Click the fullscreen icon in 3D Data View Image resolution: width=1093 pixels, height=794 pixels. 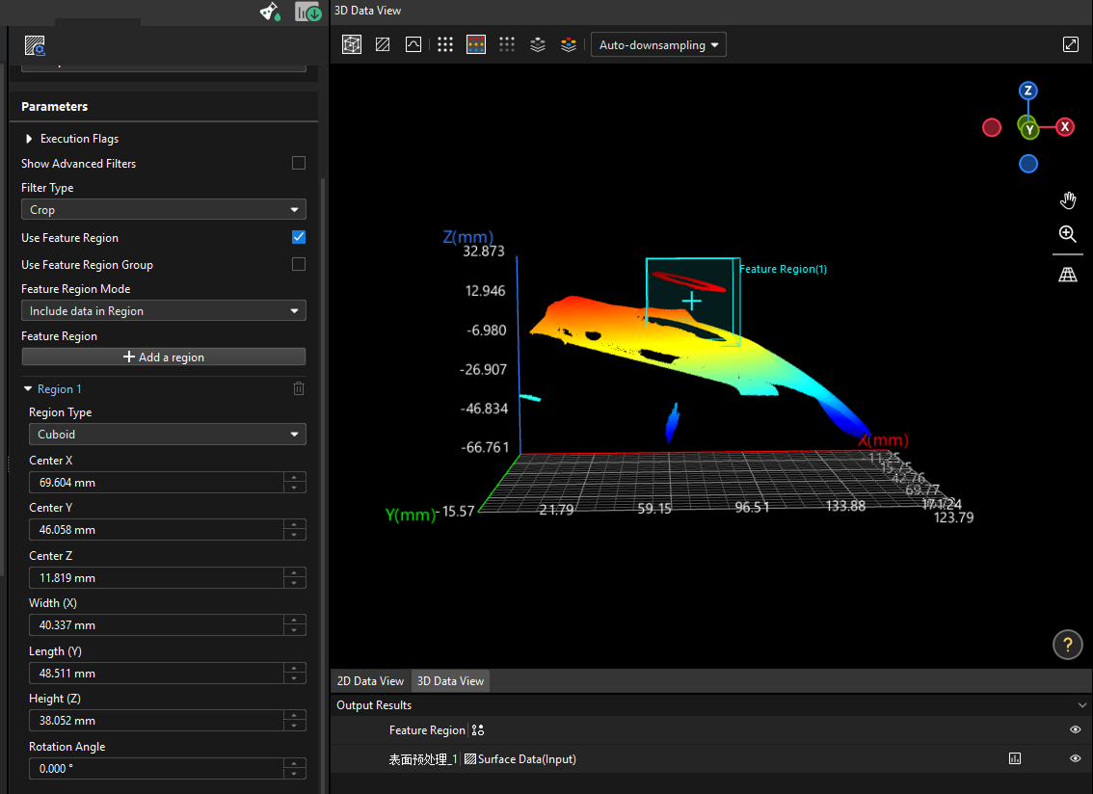tap(1070, 43)
